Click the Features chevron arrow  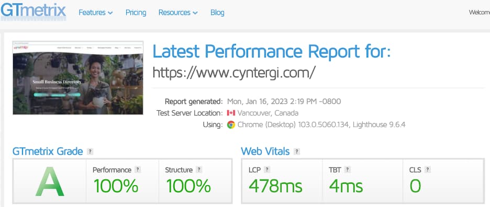coord(110,13)
